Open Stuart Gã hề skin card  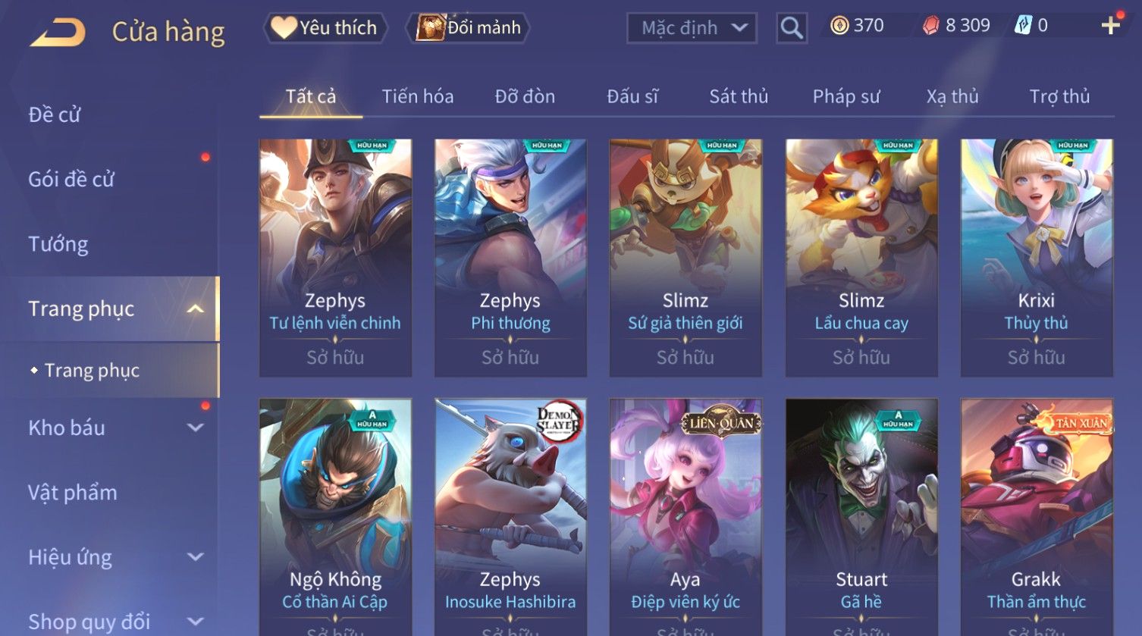pyautogui.click(x=861, y=517)
